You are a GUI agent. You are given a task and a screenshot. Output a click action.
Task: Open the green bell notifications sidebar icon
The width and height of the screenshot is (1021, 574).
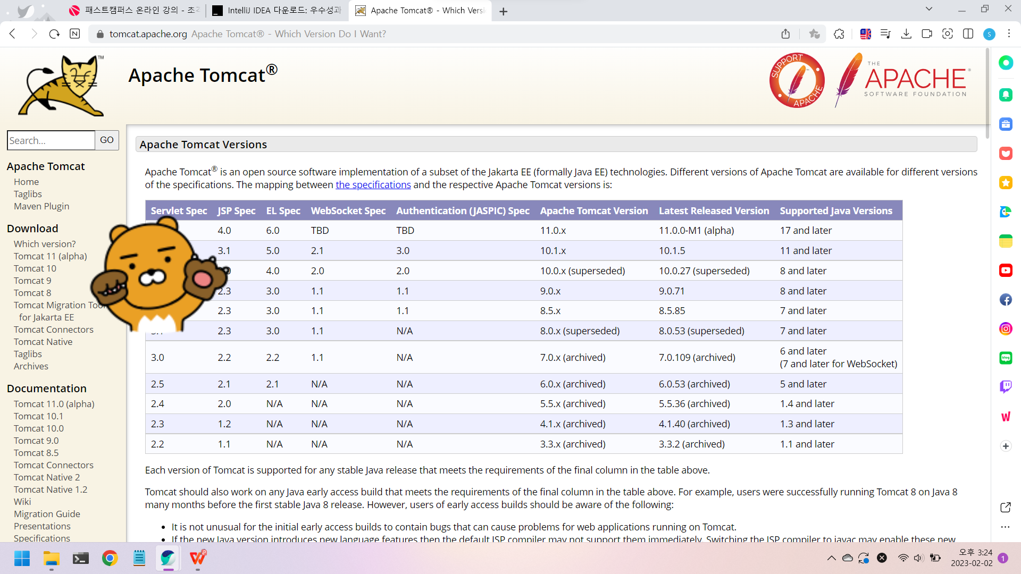coord(1006,95)
